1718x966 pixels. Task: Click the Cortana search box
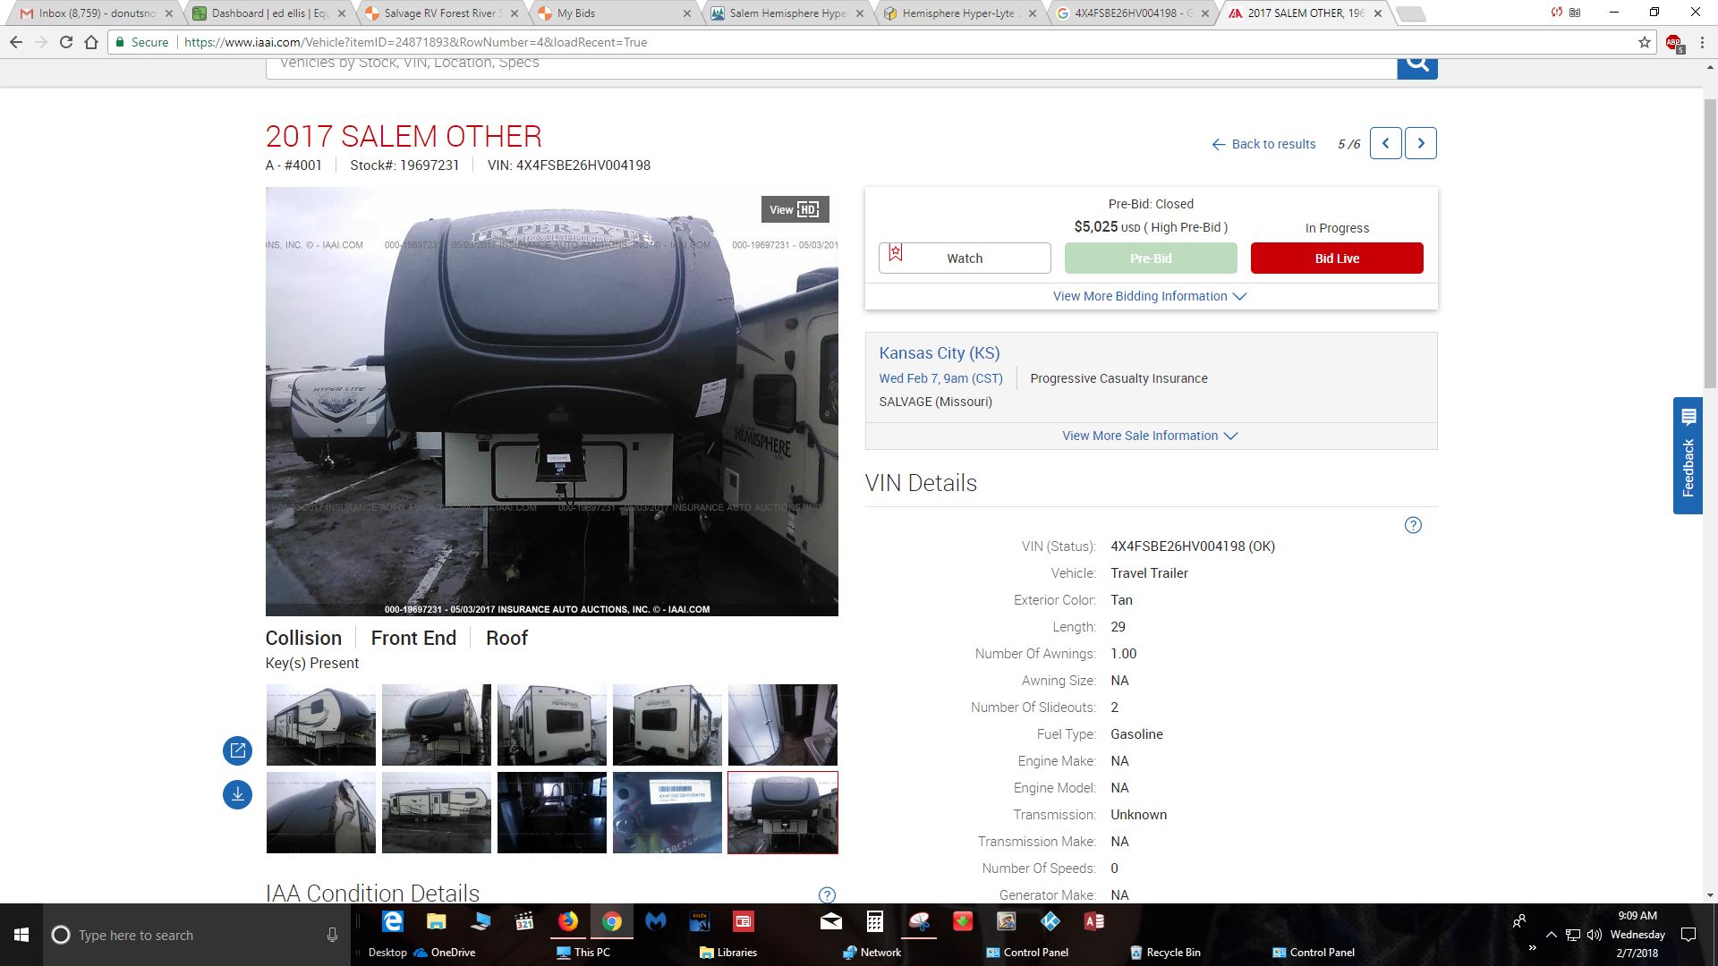[197, 935]
